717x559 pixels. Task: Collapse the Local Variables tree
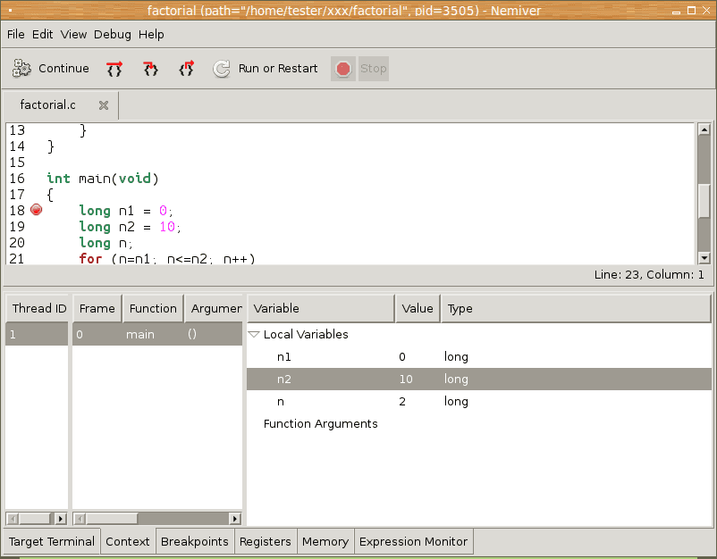point(254,335)
